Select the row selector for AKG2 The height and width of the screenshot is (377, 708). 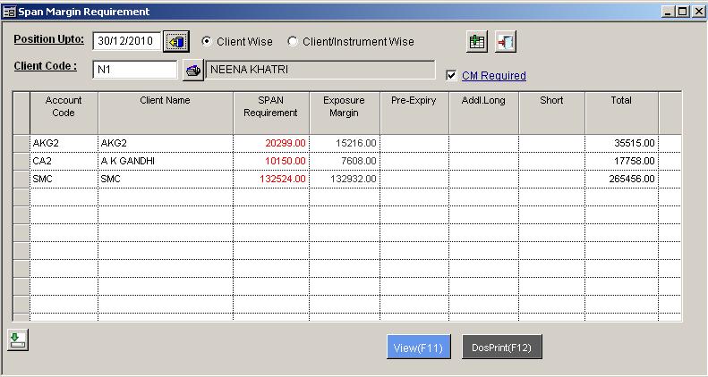[21, 143]
